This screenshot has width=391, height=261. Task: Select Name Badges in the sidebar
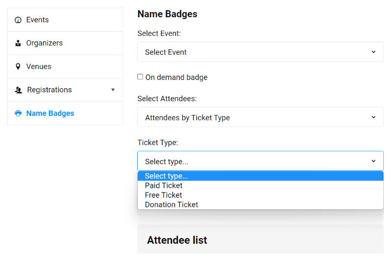(x=65, y=113)
